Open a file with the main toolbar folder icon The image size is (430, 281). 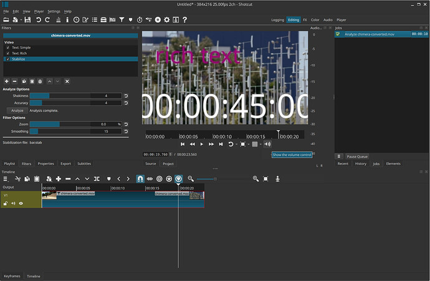pos(6,20)
